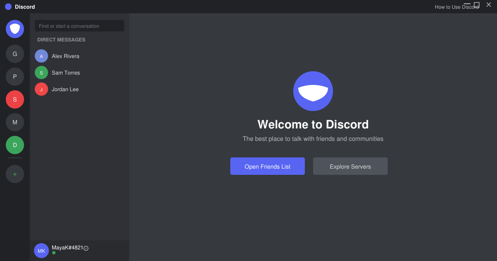
Task: Click Jordan Lee's avatar
Action: tap(41, 89)
